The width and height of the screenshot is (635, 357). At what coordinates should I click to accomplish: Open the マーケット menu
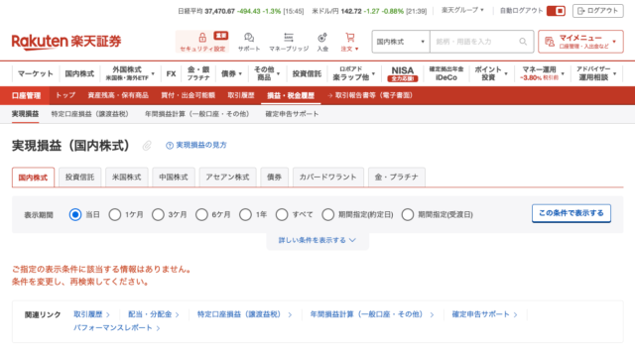(36, 73)
